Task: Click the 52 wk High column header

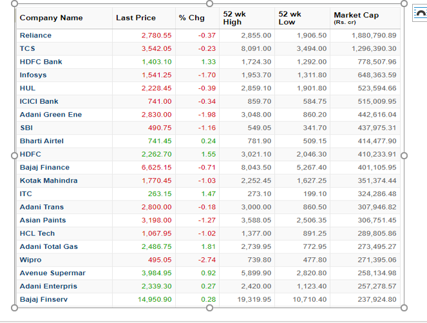Action: click(234, 18)
